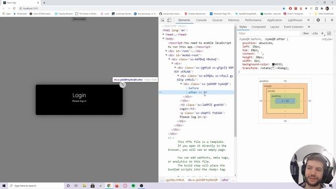The height and width of the screenshot is (189, 336).
Task: Open Microsoft Store taskbar icon
Action: point(92,185)
